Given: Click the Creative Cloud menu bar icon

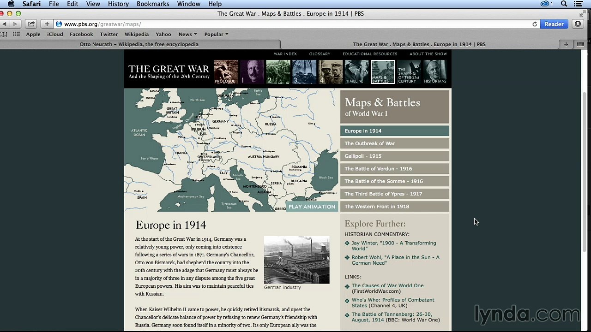Looking at the screenshot, I should (x=545, y=4).
